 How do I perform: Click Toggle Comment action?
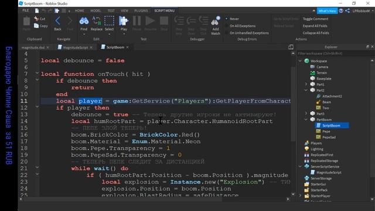point(315,19)
